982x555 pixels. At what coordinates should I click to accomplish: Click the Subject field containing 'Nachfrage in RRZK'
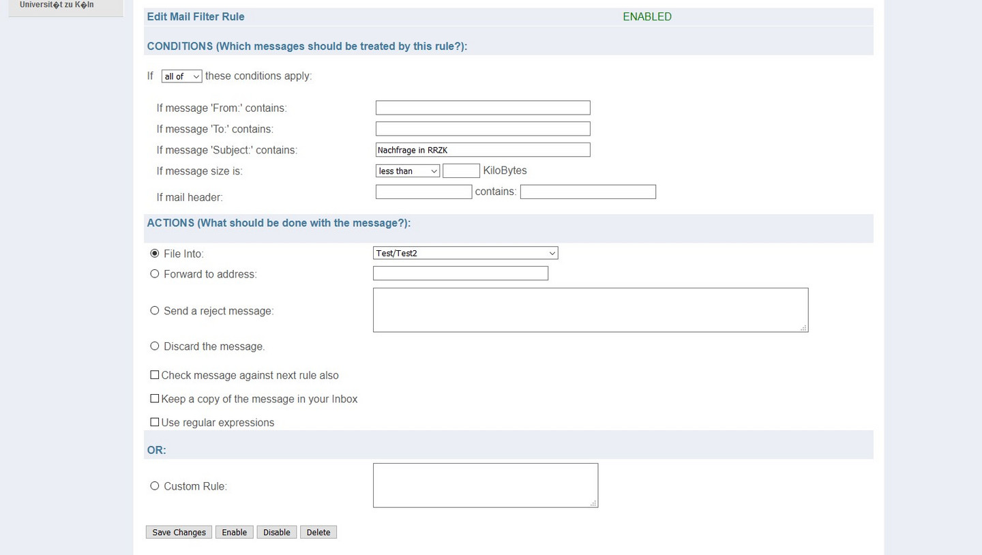483,150
